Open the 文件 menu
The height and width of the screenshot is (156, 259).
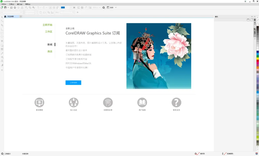(4, 4)
